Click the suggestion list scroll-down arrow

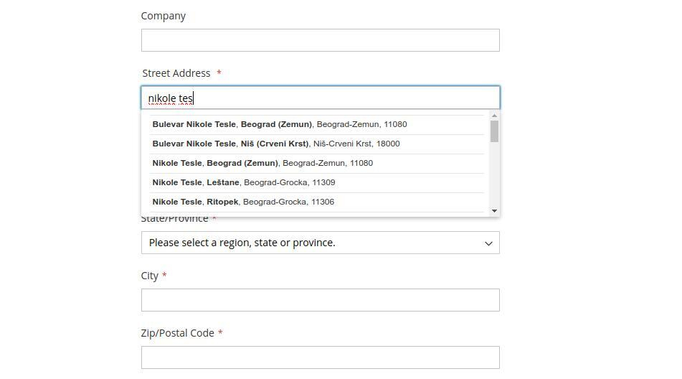point(494,210)
